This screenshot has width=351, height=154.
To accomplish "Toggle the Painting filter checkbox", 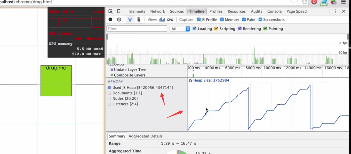I will [x=265, y=29].
